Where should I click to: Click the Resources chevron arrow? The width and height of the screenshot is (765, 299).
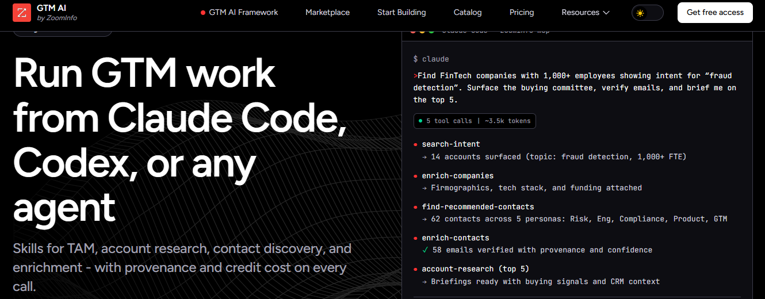tap(606, 13)
